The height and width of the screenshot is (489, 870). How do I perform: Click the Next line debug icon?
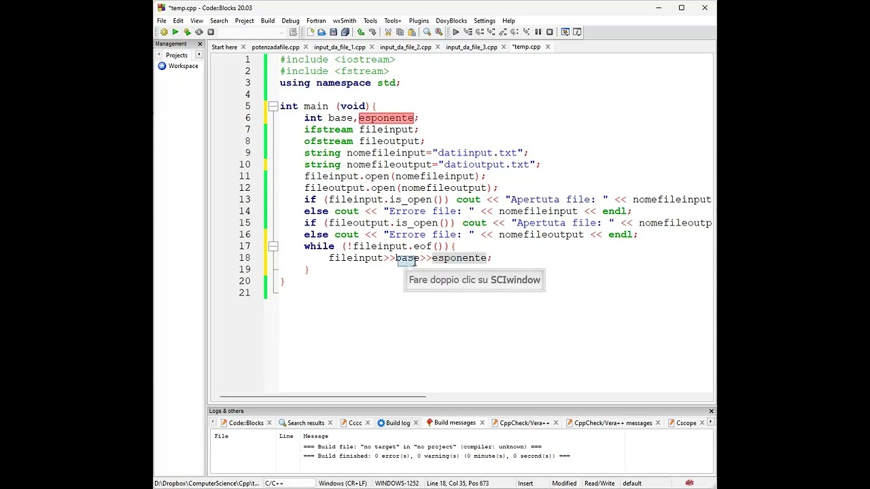point(479,32)
